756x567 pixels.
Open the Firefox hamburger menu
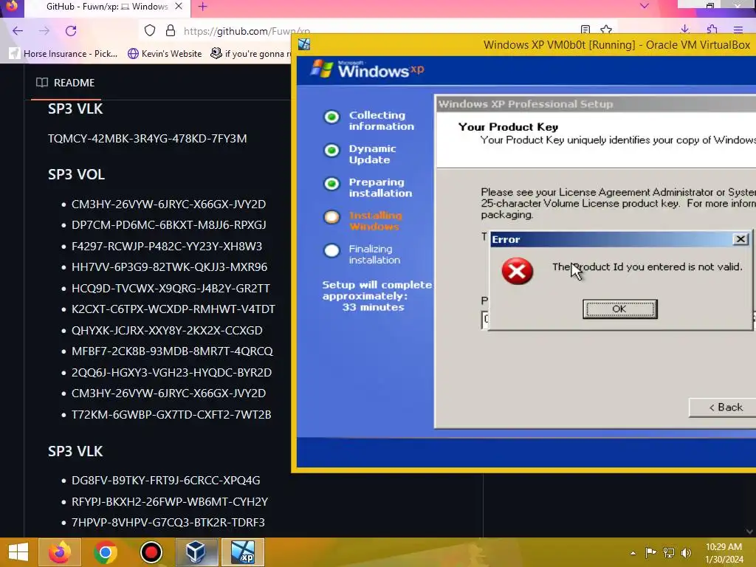[738, 30]
